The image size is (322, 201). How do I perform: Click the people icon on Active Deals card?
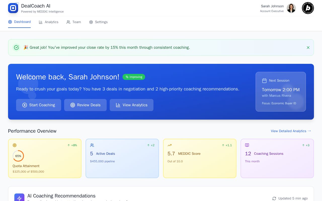(x=92, y=145)
